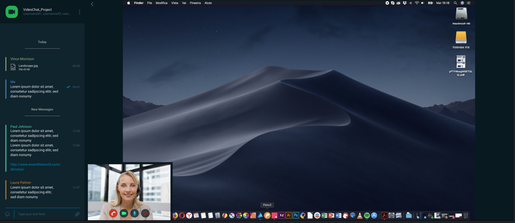Screen dimensions: 515x223
Task: Click the paperclip attachment icon
Action: (77, 214)
